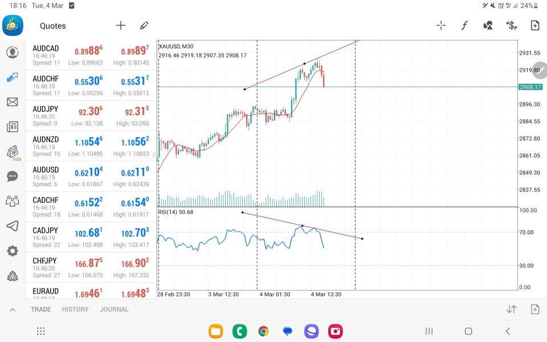Image resolution: width=547 pixels, height=342 pixels.
Task: Select the CADJPY quote row
Action: point(91,237)
